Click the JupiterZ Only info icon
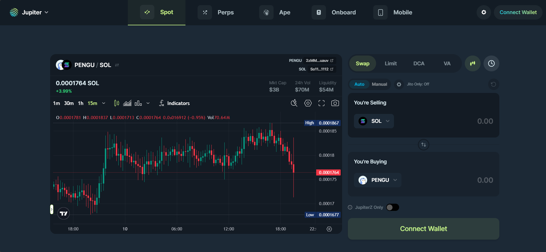Screen dimensions: 546x252 350,207
